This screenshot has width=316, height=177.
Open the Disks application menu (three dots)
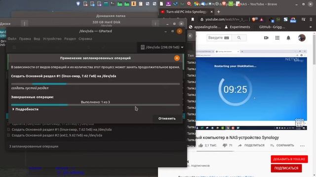coord(24,24)
